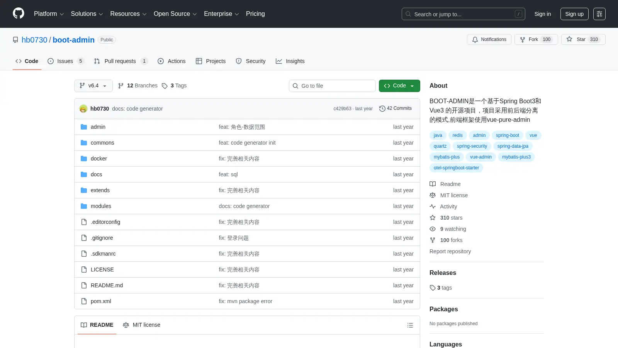Click the pom.xml file icon
The image size is (618, 348).
click(84, 301)
